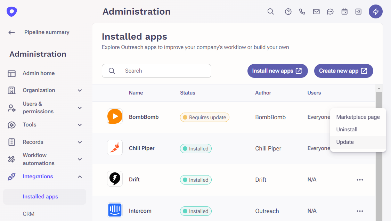Expand the Workflow automations chevron
This screenshot has width=391, height=221.
tap(80, 159)
